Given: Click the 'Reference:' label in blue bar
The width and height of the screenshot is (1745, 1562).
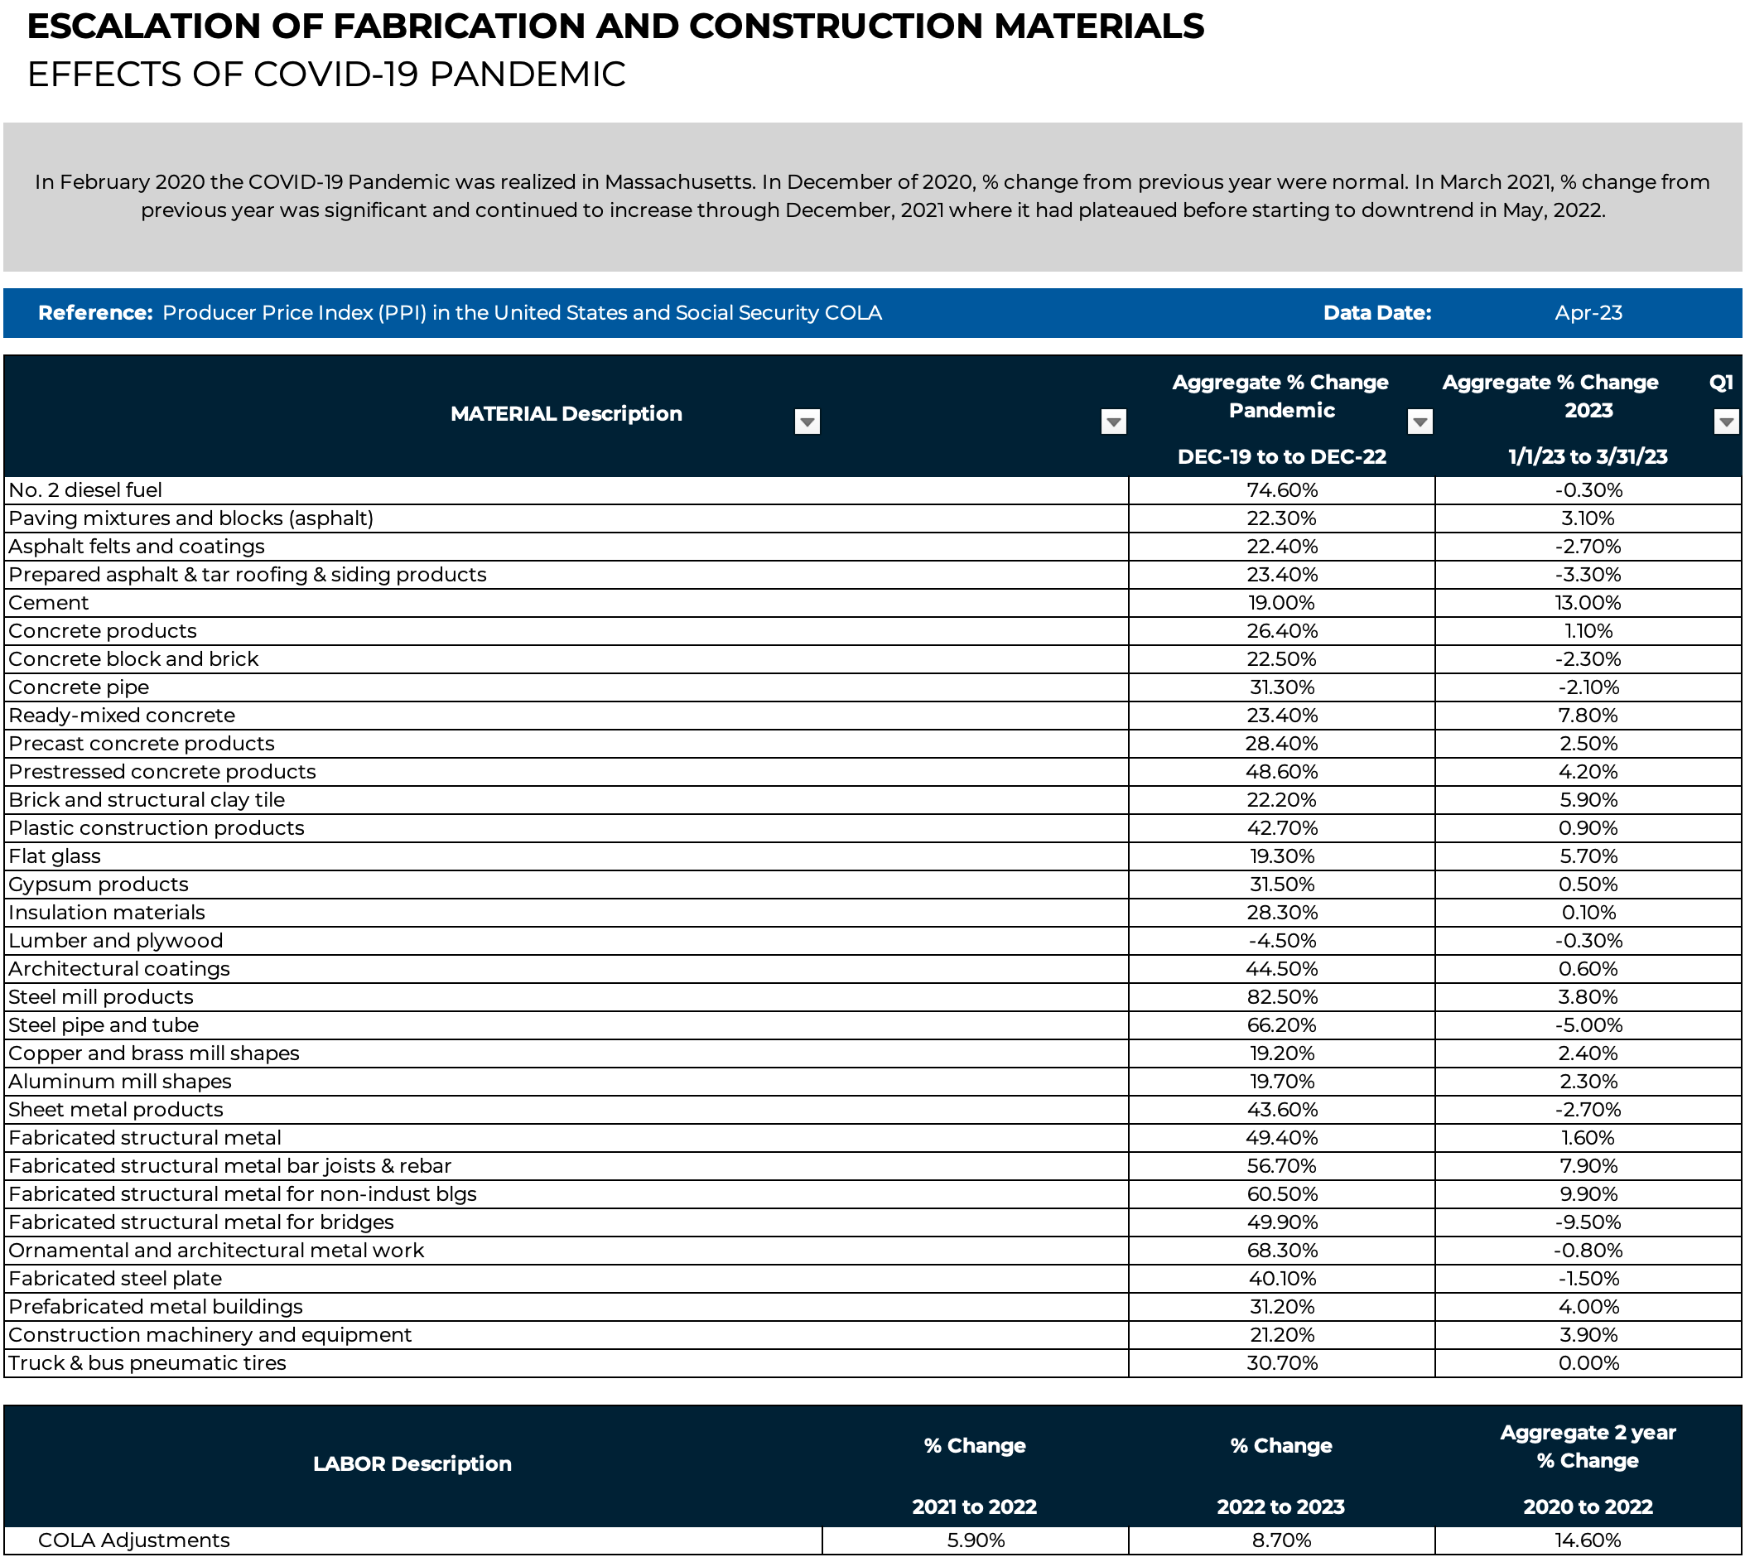Looking at the screenshot, I should tap(95, 313).
